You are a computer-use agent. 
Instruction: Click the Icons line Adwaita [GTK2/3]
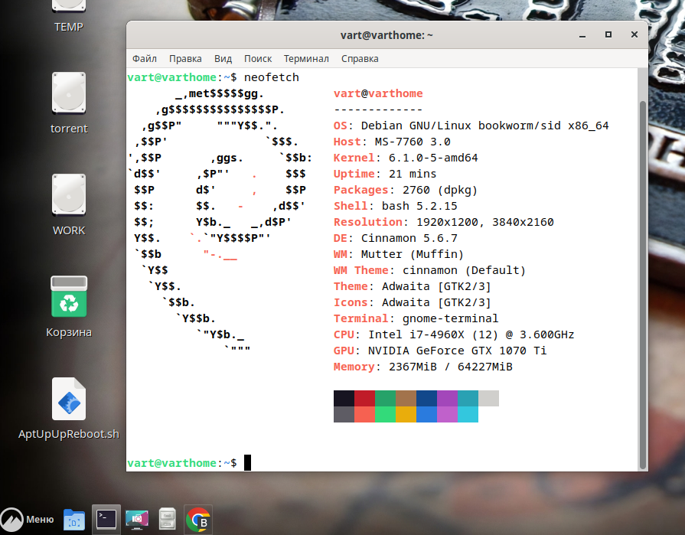tap(413, 302)
